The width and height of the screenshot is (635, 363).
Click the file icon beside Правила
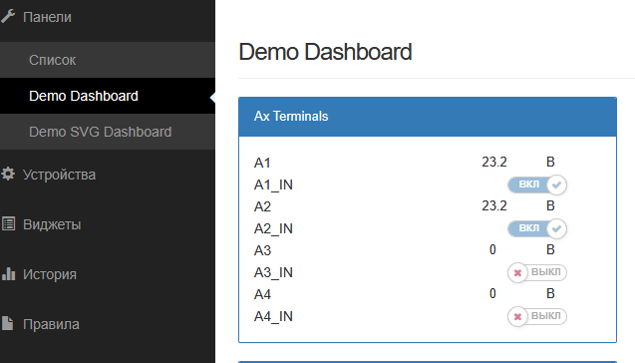coord(7,323)
